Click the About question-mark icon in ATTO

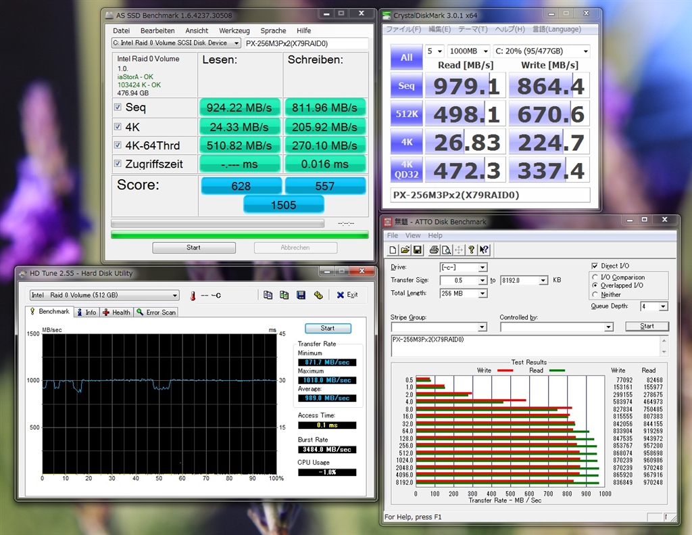click(x=471, y=250)
